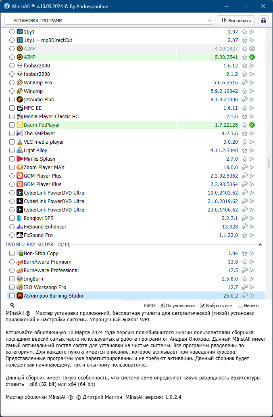Click the search magnifier icon
The height and width of the screenshot is (417, 273).
pyautogui.click(x=12, y=306)
